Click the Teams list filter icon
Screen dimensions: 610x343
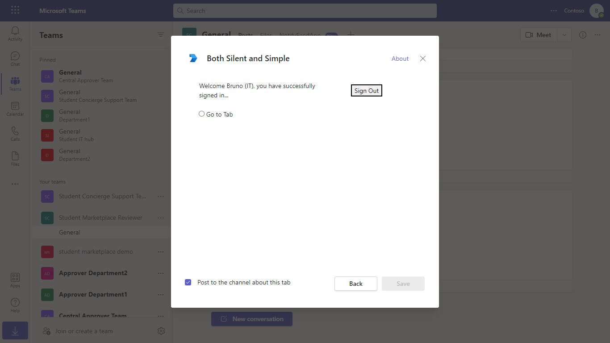click(x=161, y=35)
